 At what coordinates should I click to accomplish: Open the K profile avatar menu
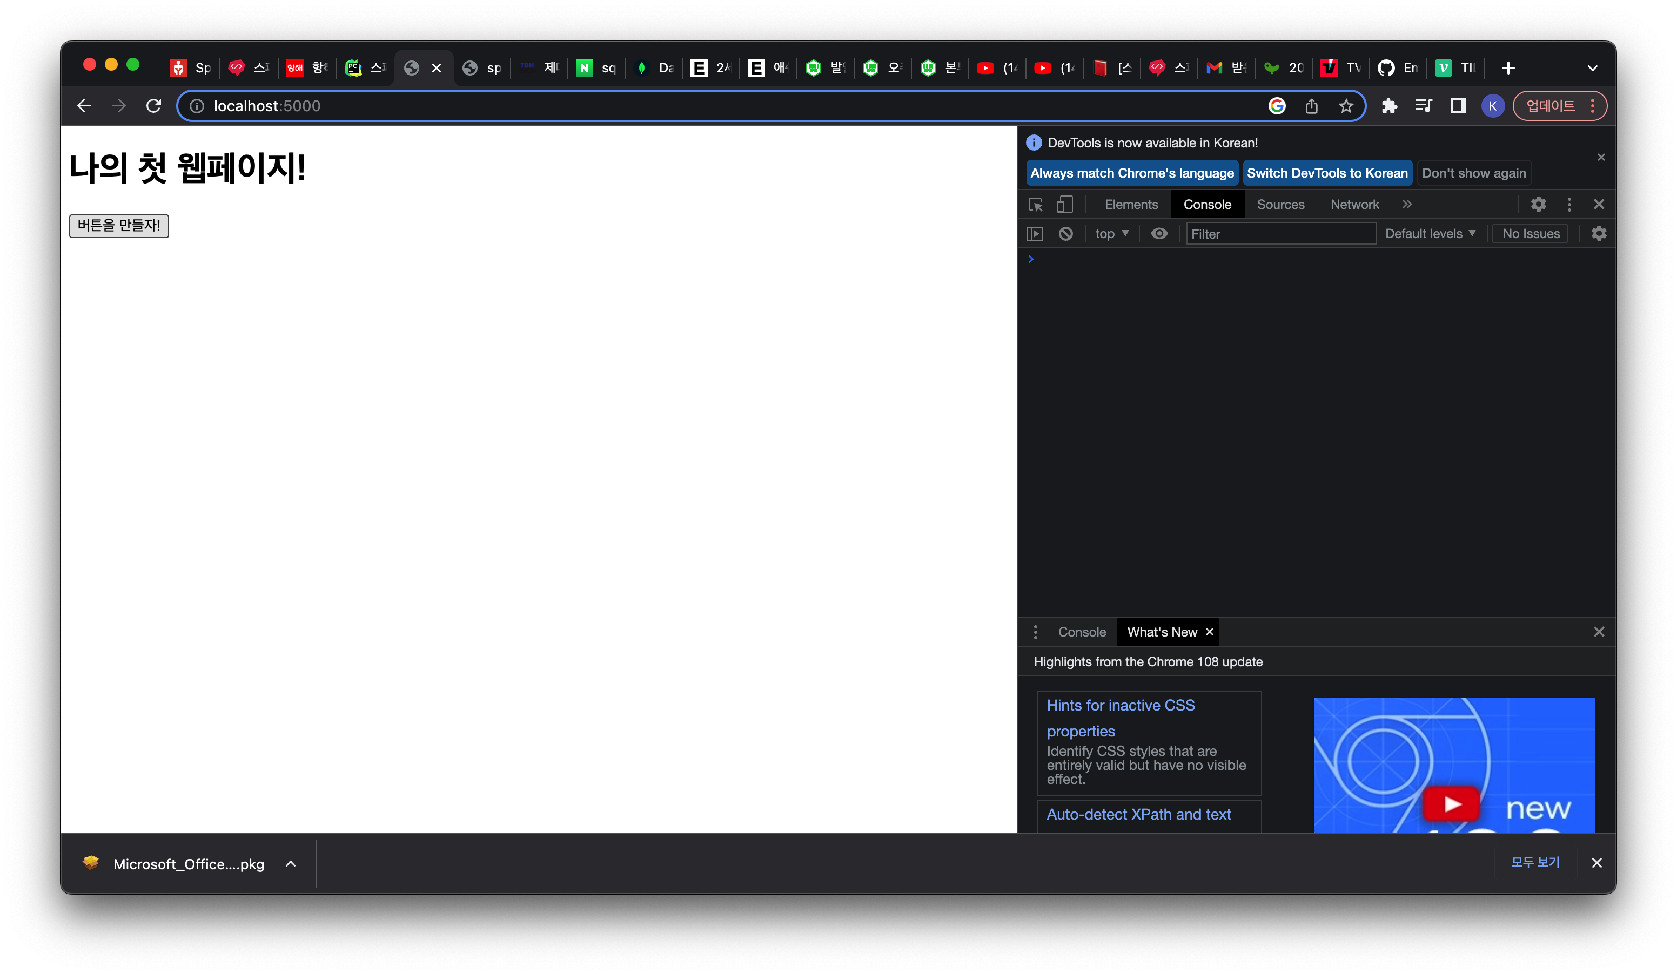tap(1493, 106)
